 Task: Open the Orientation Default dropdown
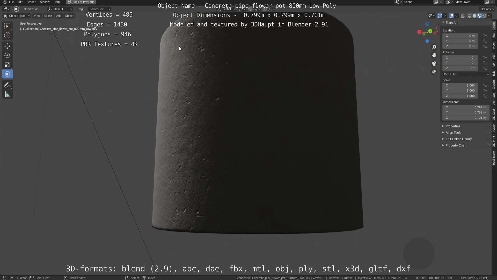(60, 9)
